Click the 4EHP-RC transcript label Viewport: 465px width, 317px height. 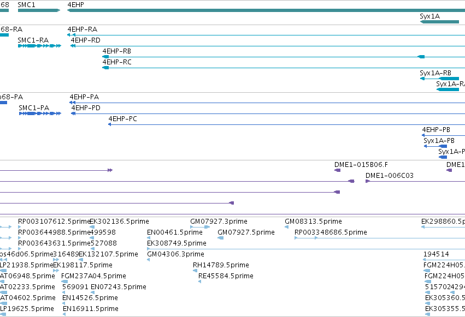click(x=117, y=62)
